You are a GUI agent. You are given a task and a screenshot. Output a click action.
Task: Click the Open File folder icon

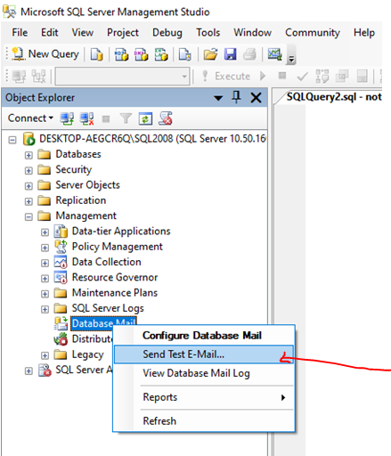pos(210,54)
